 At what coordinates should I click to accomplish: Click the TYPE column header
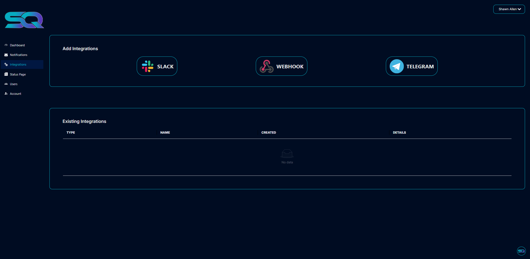(x=71, y=133)
